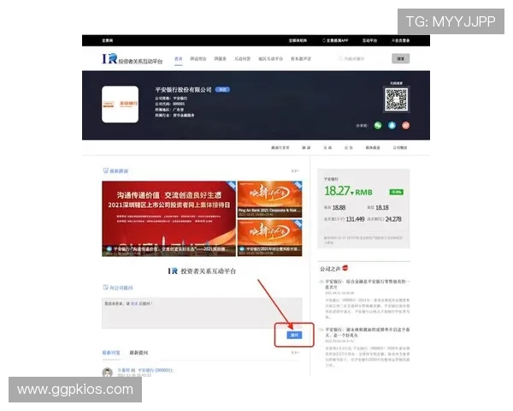This screenshot has width=513, height=411.
Task: Open the 路演厅首页 sub-navigation tab
Action: [280, 148]
